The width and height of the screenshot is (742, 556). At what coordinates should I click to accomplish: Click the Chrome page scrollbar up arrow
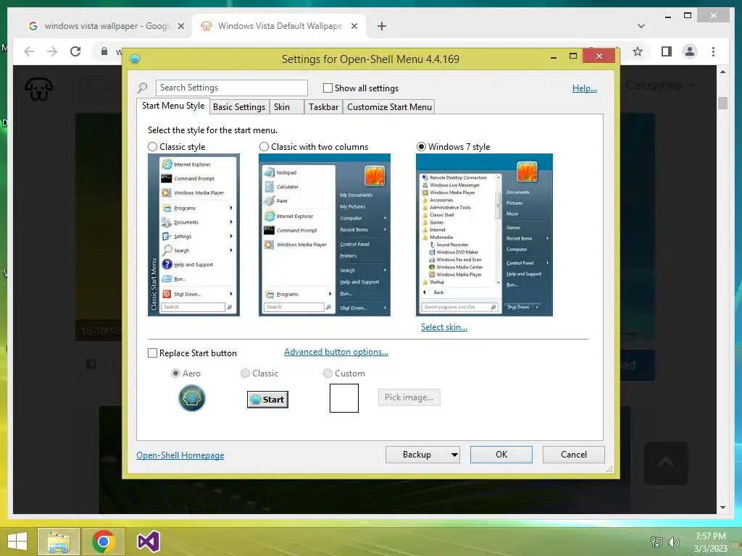[722, 72]
